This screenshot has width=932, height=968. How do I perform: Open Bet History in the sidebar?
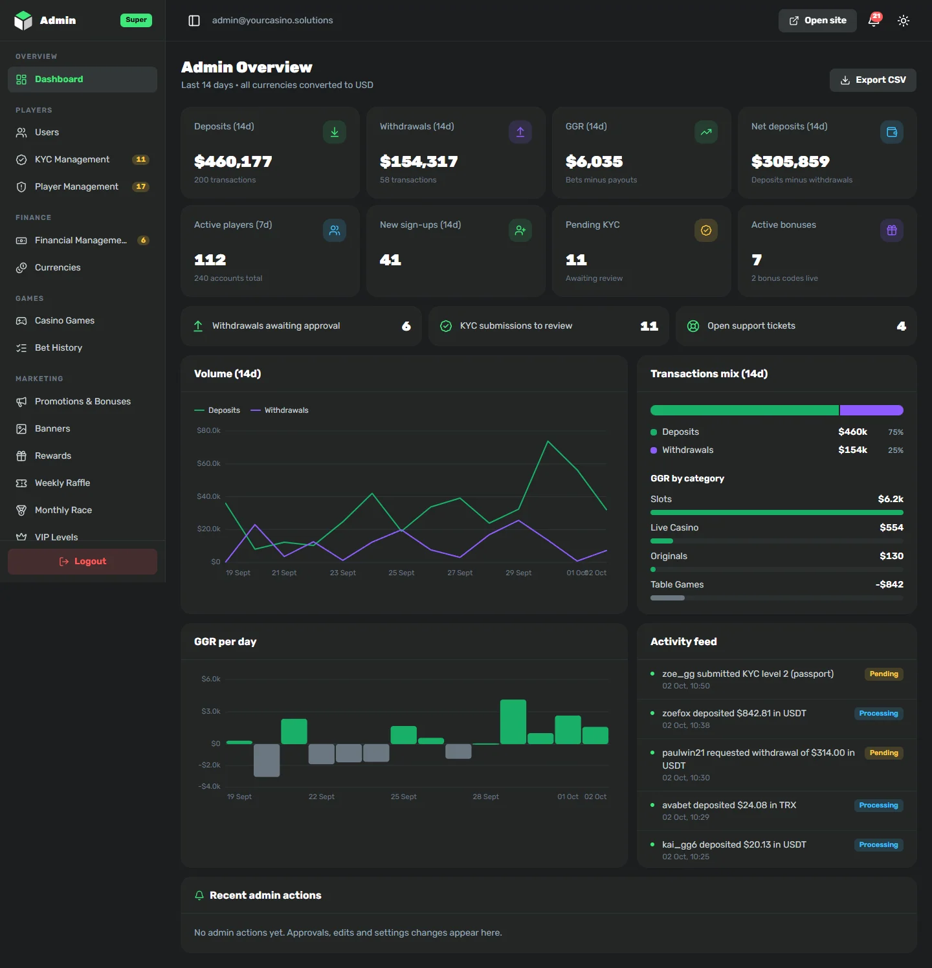pyautogui.click(x=82, y=348)
